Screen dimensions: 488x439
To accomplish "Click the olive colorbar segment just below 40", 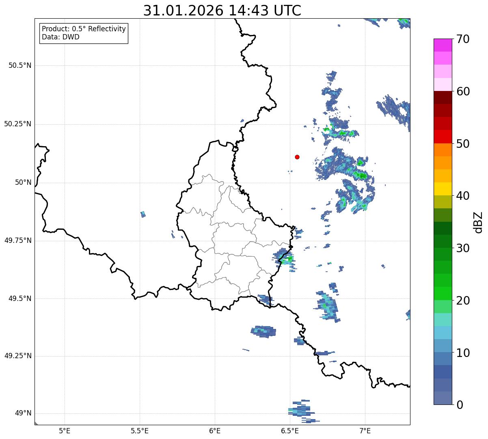I will 443,202.
